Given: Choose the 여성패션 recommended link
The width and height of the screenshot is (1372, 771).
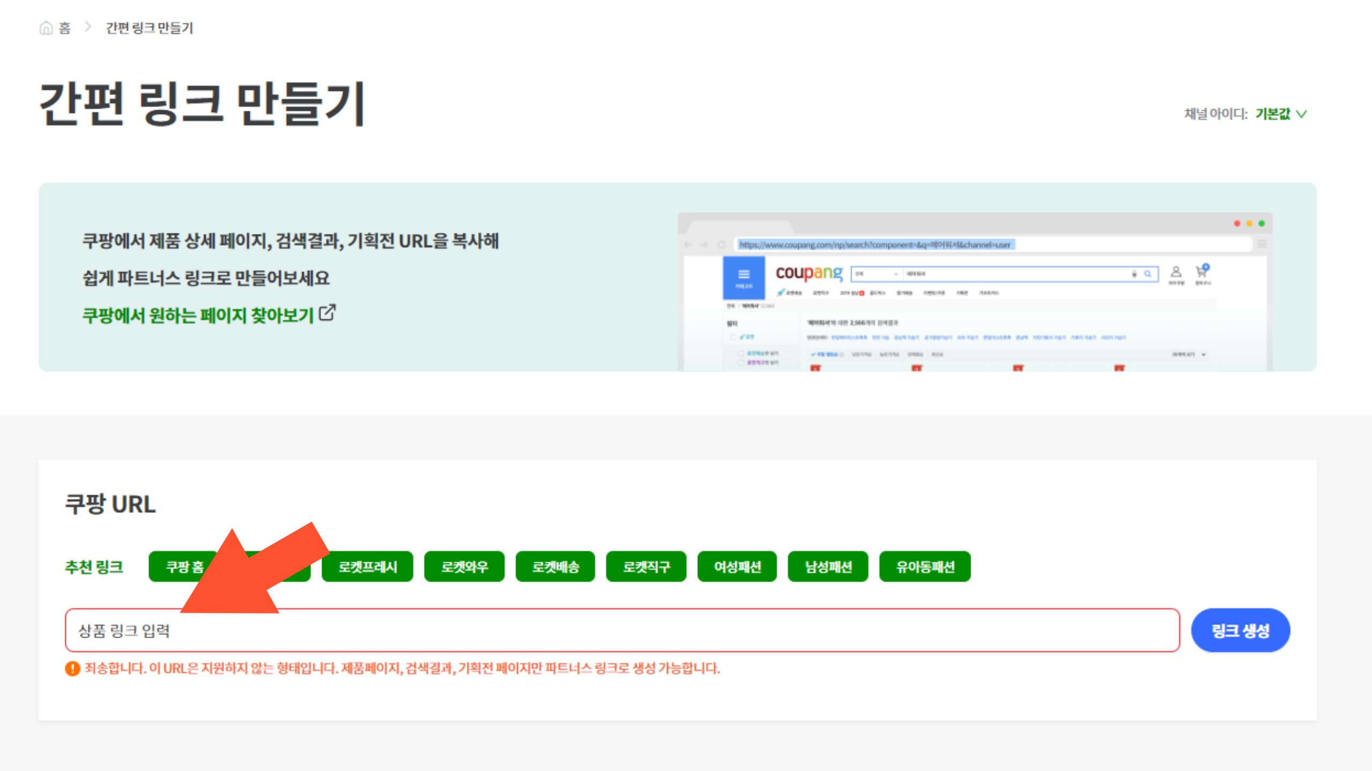Looking at the screenshot, I should (x=737, y=566).
